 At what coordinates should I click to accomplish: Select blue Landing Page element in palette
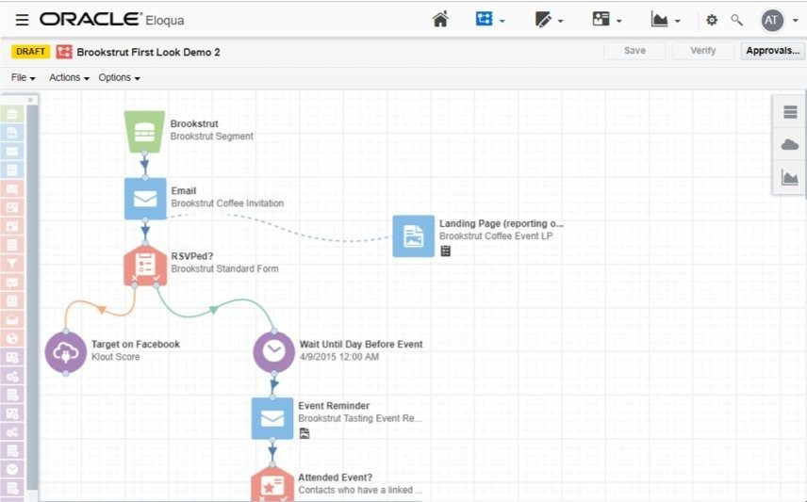click(12, 133)
